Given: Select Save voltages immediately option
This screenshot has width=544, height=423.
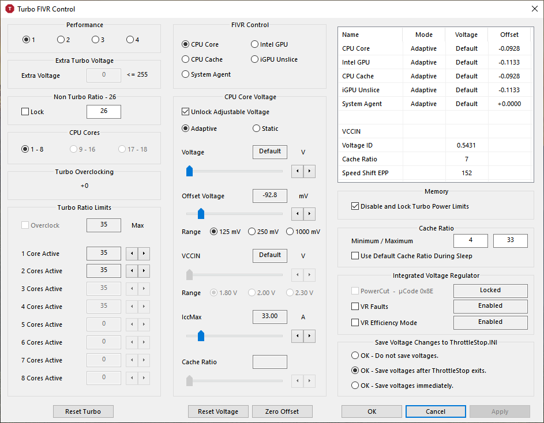Looking at the screenshot, I should [355, 386].
